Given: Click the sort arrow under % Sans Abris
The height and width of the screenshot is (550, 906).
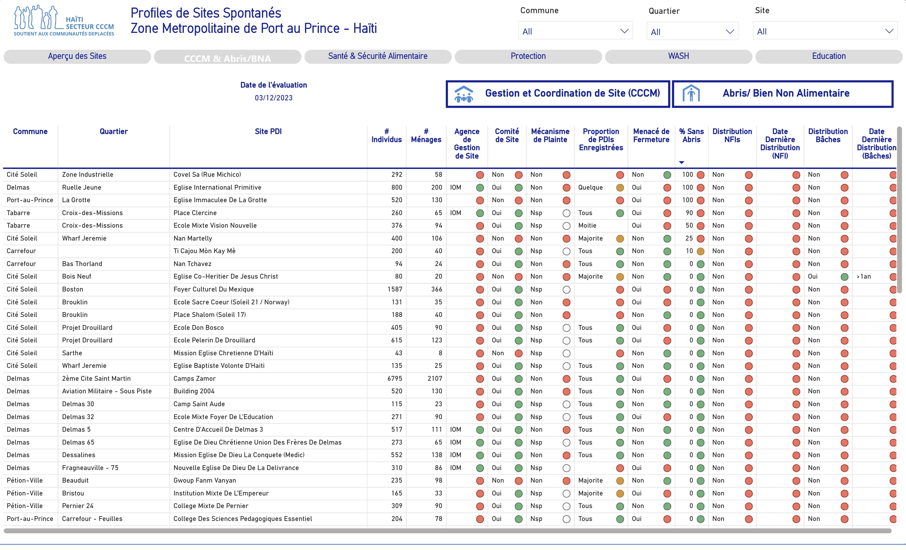Looking at the screenshot, I should 681,162.
